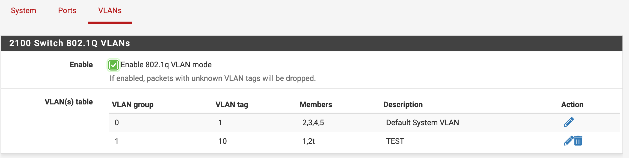Delete the TEST VLAN with trash icon
The image size is (629, 158).
pyautogui.click(x=578, y=141)
